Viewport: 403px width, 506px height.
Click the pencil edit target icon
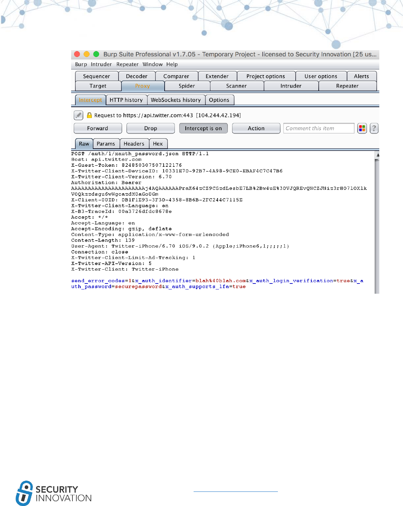[x=78, y=115]
